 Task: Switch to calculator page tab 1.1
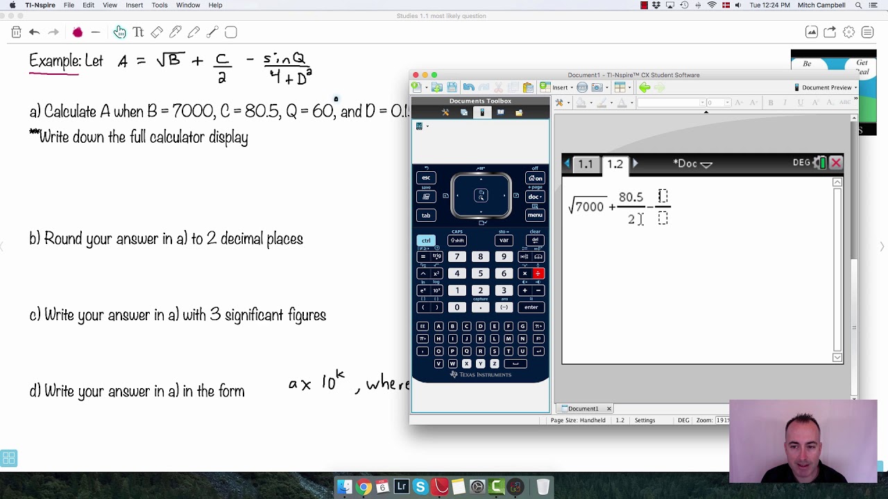(586, 164)
